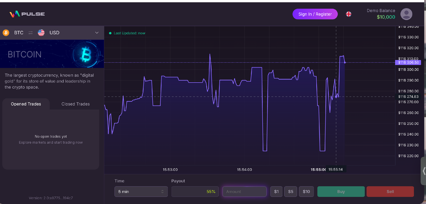This screenshot has width=426, height=204.
Task: Click the 15:53:00 time axis label
Action: click(x=170, y=170)
